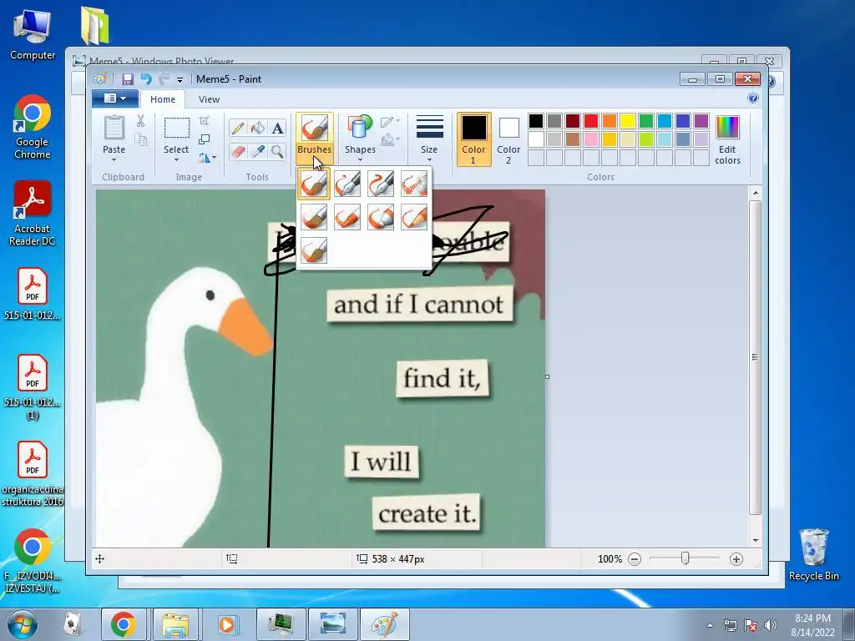Select the Eraser tool
855x641 pixels.
pos(238,151)
